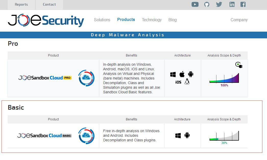Click Pro table Analysis Scope & Depth header
The width and height of the screenshot is (267, 160).
coord(224,55)
